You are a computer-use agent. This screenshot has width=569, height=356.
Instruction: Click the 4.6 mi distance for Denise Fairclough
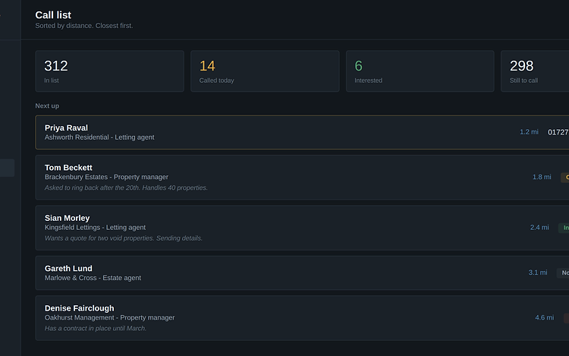point(544,317)
